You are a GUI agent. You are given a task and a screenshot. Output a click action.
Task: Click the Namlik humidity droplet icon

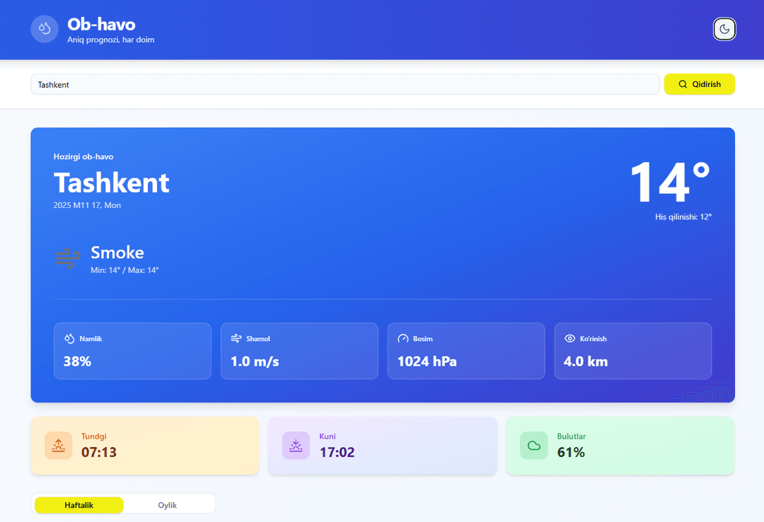pyautogui.click(x=69, y=338)
